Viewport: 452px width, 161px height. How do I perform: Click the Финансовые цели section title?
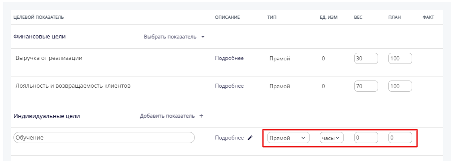pyautogui.click(x=39, y=37)
